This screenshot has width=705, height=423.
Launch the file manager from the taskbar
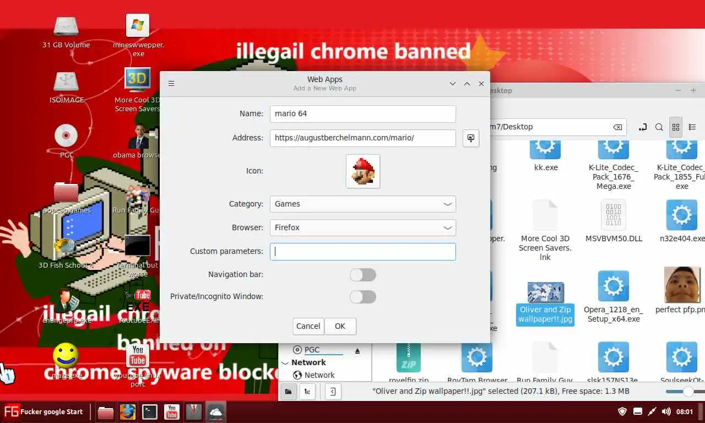click(106, 412)
